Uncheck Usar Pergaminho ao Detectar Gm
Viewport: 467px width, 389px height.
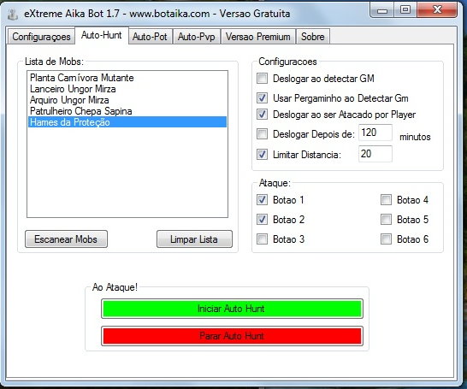click(262, 98)
